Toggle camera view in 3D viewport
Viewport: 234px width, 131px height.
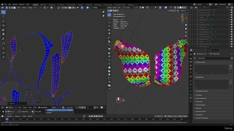[x=186, y=32]
